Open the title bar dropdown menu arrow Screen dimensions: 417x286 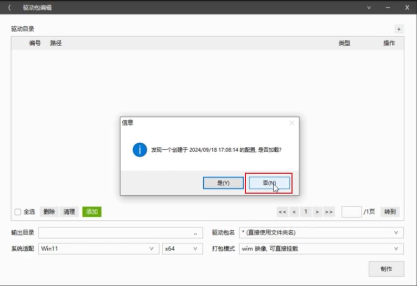(x=369, y=8)
